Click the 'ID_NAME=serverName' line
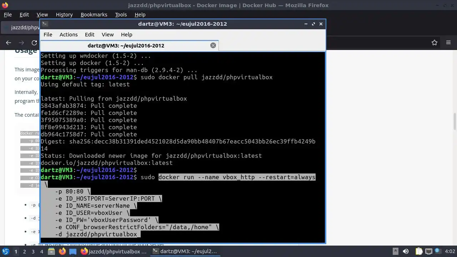 tap(96, 206)
